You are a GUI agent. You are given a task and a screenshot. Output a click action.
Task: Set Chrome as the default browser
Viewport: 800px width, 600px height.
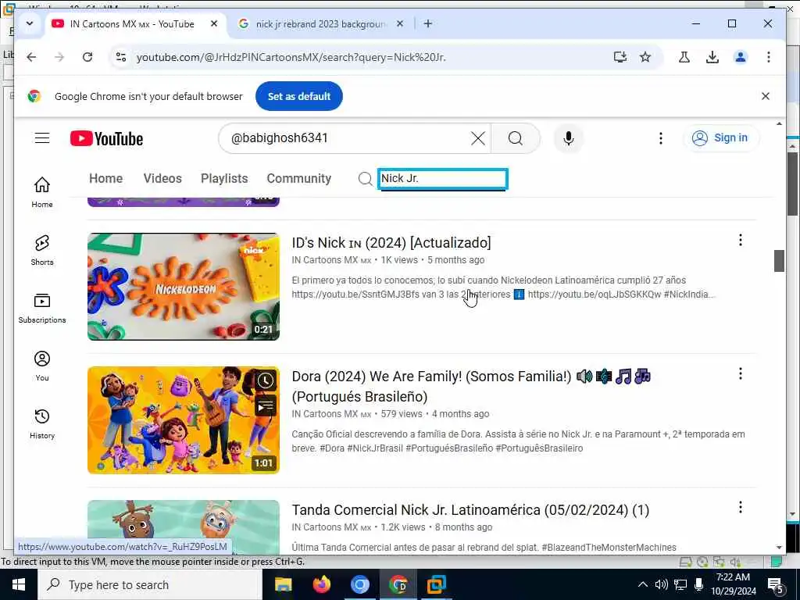(299, 96)
